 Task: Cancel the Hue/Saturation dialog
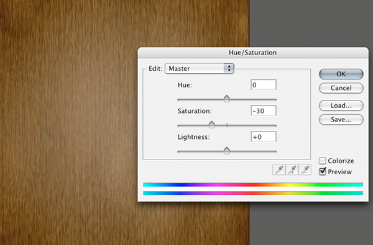(x=341, y=88)
